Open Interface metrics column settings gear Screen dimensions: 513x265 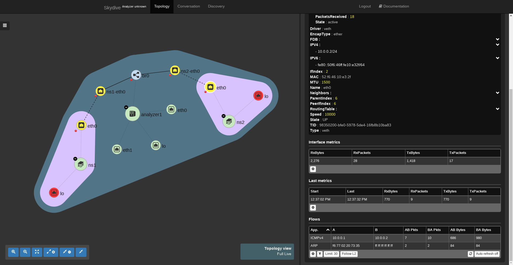(x=313, y=169)
